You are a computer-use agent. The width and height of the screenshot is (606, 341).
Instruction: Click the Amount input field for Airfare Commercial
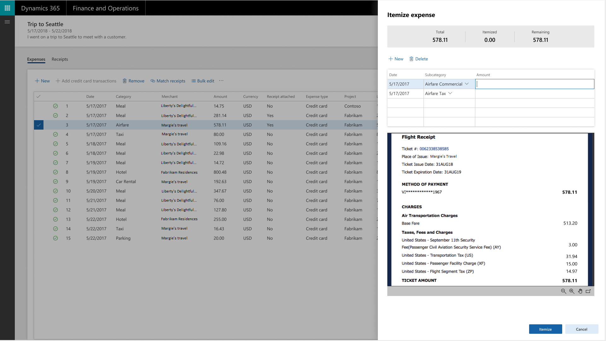535,84
